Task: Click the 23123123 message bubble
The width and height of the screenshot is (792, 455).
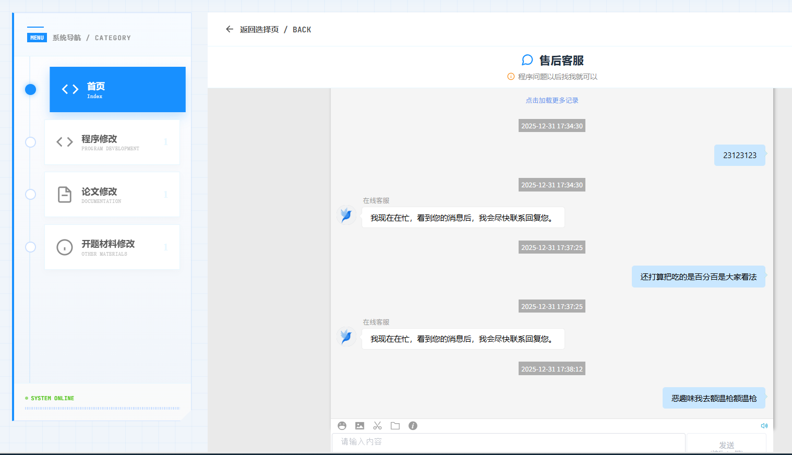Action: click(x=739, y=155)
